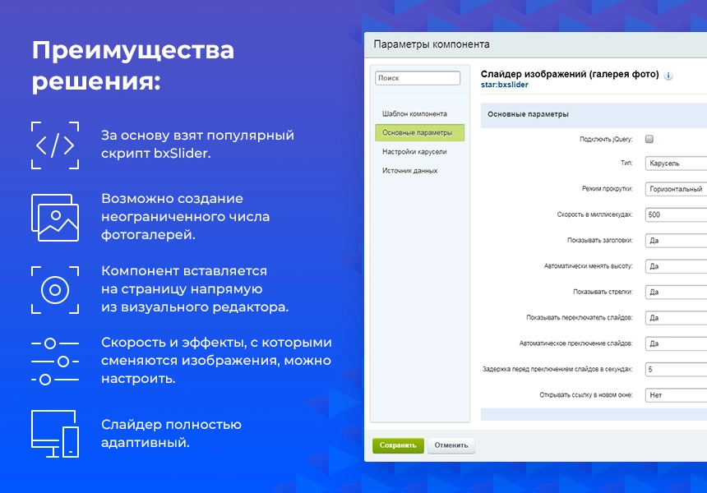Click the camera focus target icon
Image resolution: width=707 pixels, height=493 pixels.
tap(55, 290)
